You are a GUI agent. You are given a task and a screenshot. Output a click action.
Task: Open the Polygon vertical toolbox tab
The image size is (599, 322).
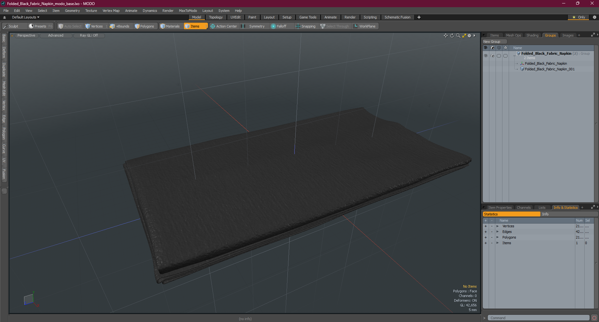click(4, 133)
